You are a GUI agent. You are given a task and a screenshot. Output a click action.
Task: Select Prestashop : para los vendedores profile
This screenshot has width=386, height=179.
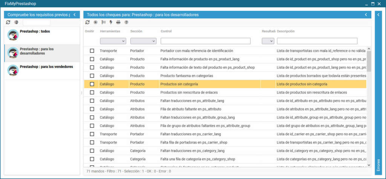click(42, 71)
